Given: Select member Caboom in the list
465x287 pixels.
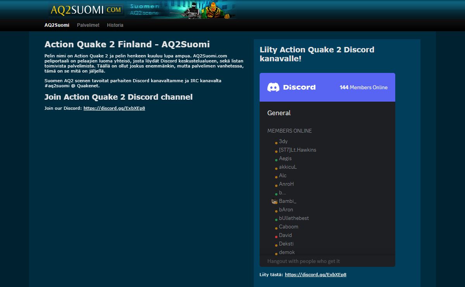Looking at the screenshot, I should click(x=289, y=227).
